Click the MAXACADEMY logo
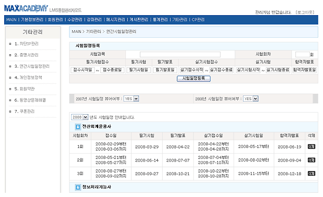Viewport: 323px width, 197px height. click(26, 8)
